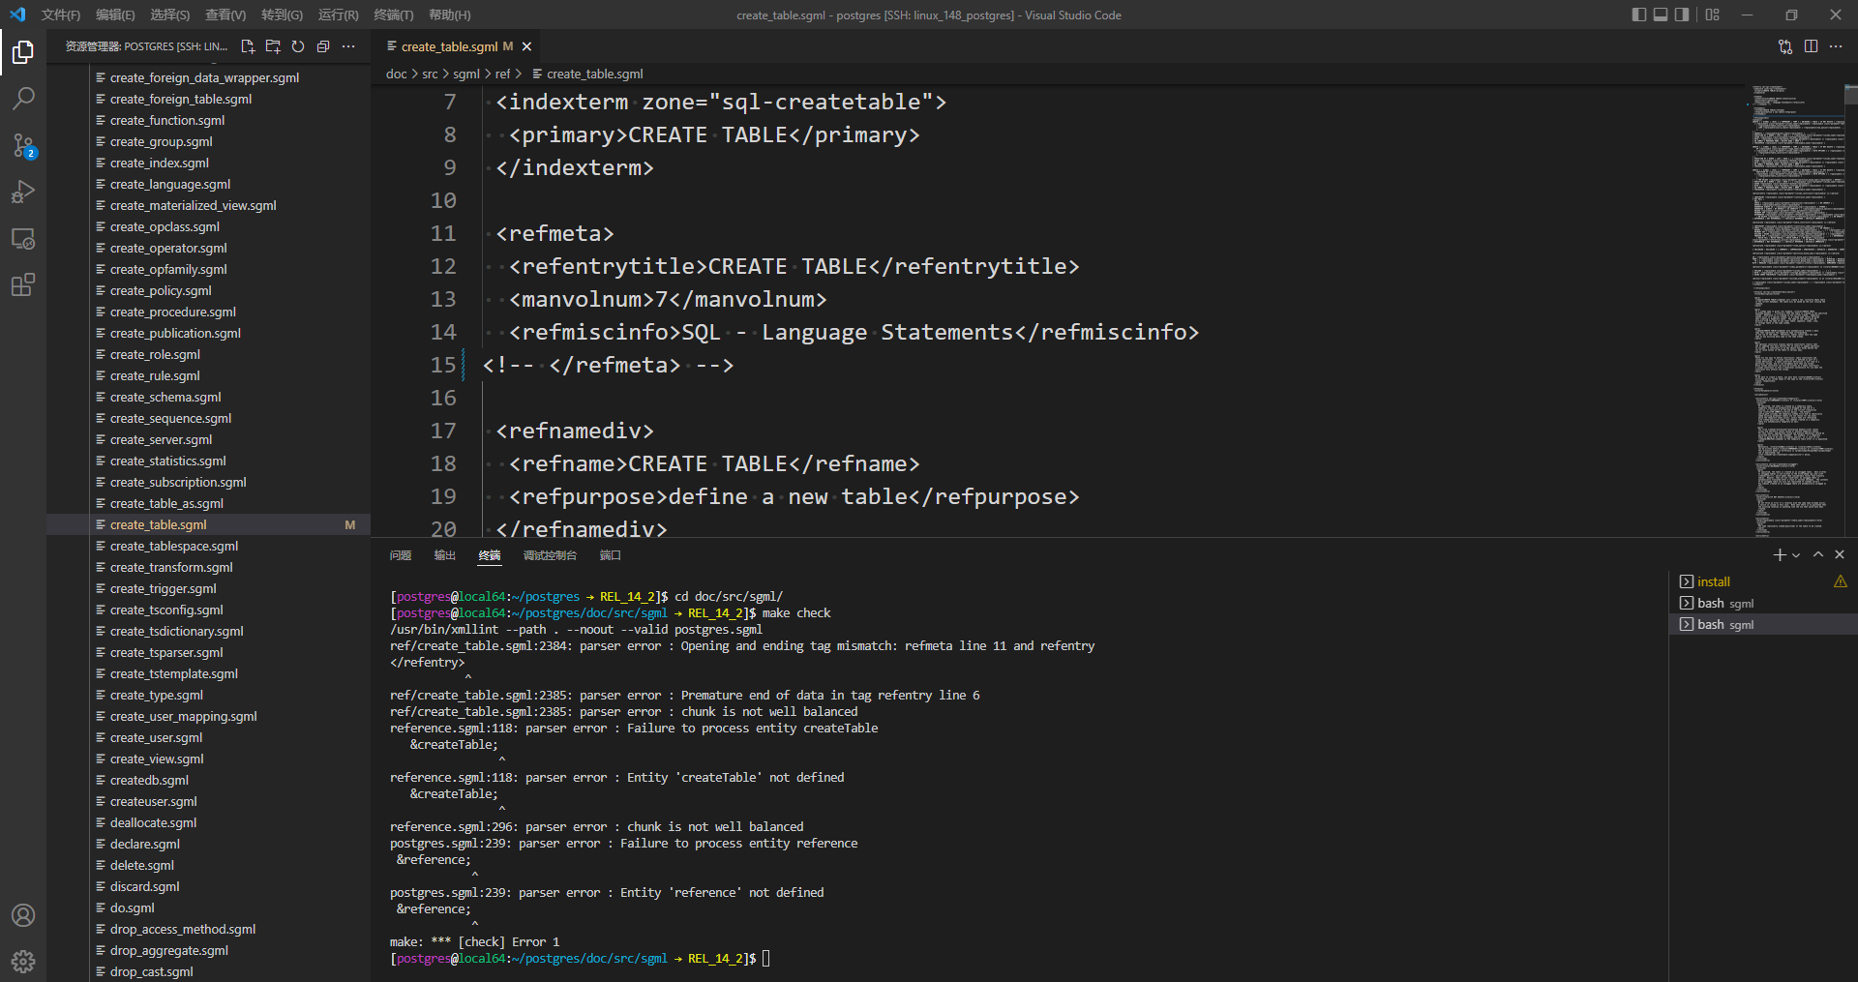
Task: Click breadcrumb 'sgml' segment
Action: click(x=465, y=74)
